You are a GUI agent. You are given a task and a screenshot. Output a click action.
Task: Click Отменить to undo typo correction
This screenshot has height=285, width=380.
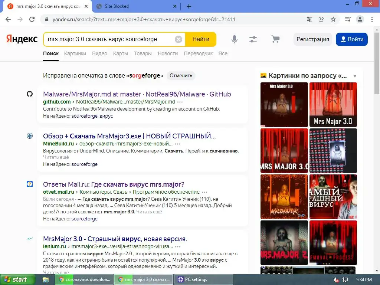[181, 76]
